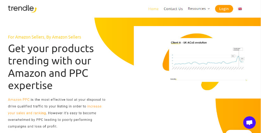Click the ACoS chart peak label

[x=233, y=56]
